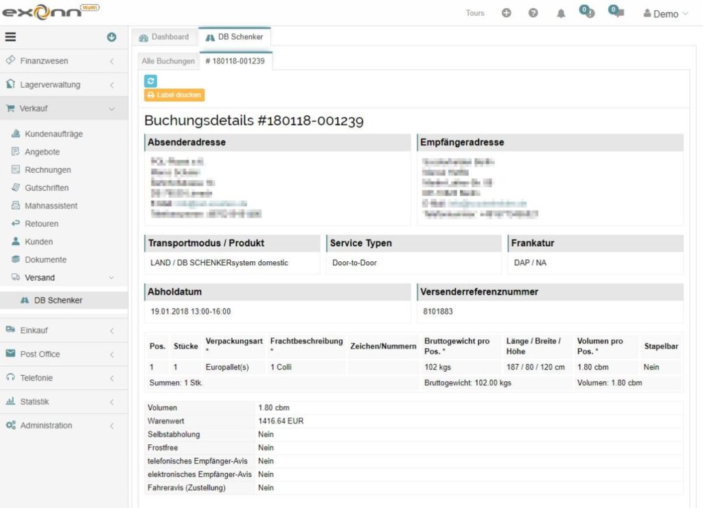Open the chat messages icon with badge

[616, 12]
